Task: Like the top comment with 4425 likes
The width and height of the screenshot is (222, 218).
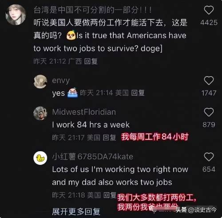Action: point(209,10)
